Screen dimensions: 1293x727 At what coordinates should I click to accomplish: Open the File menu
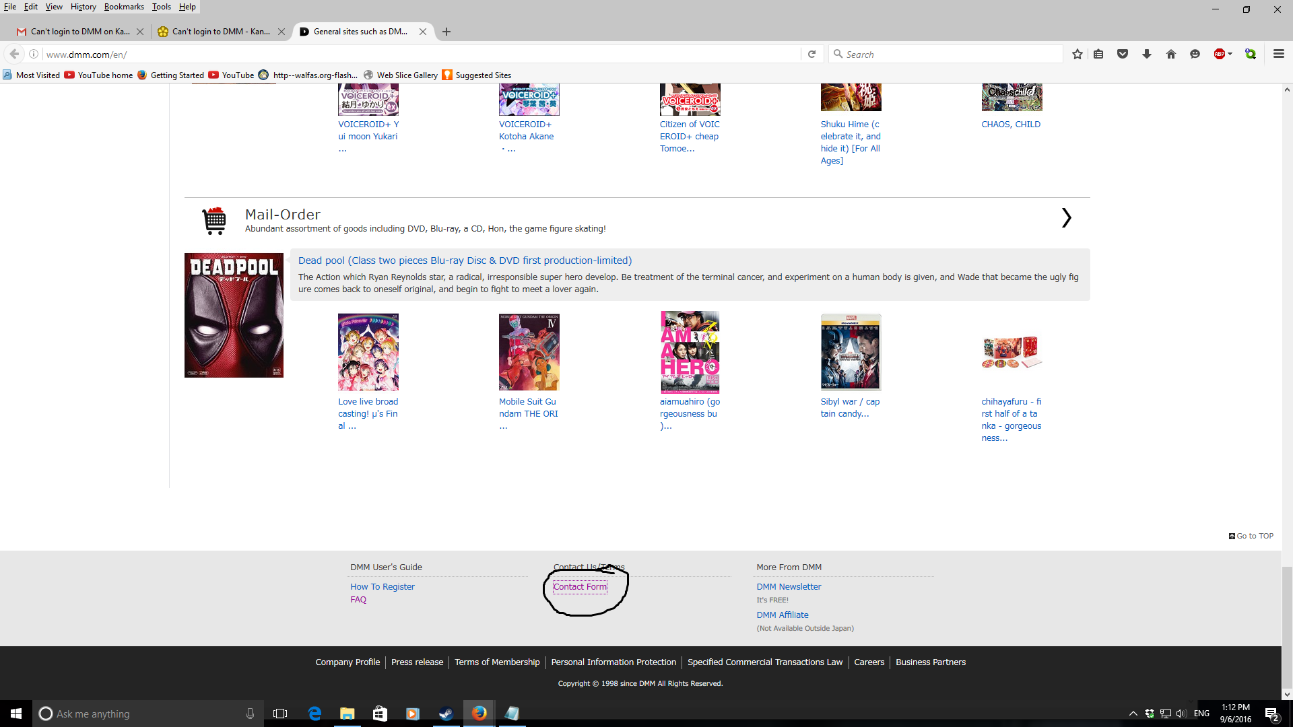coord(10,7)
